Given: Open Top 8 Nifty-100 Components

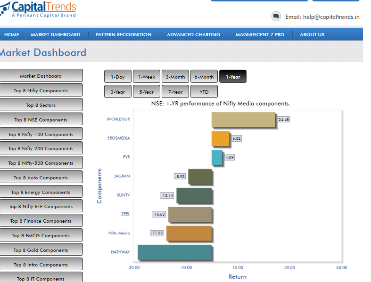Looking at the screenshot, I should coord(41,134).
